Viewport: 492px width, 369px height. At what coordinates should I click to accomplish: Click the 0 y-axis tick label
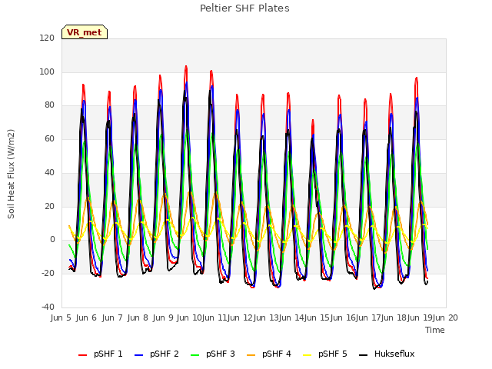[52, 240]
